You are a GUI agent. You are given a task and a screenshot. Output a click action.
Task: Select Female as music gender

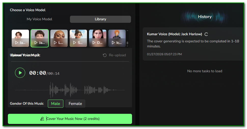click(x=75, y=104)
